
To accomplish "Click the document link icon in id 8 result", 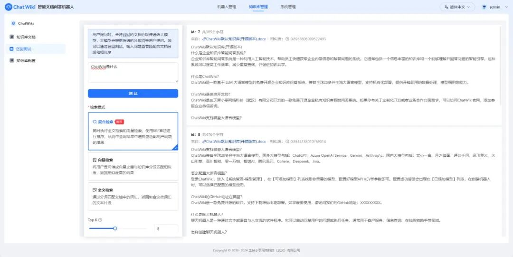I will [x=204, y=142].
